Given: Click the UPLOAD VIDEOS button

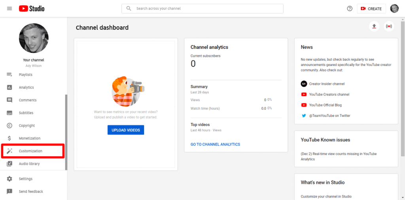Looking at the screenshot, I should pyautogui.click(x=126, y=130).
